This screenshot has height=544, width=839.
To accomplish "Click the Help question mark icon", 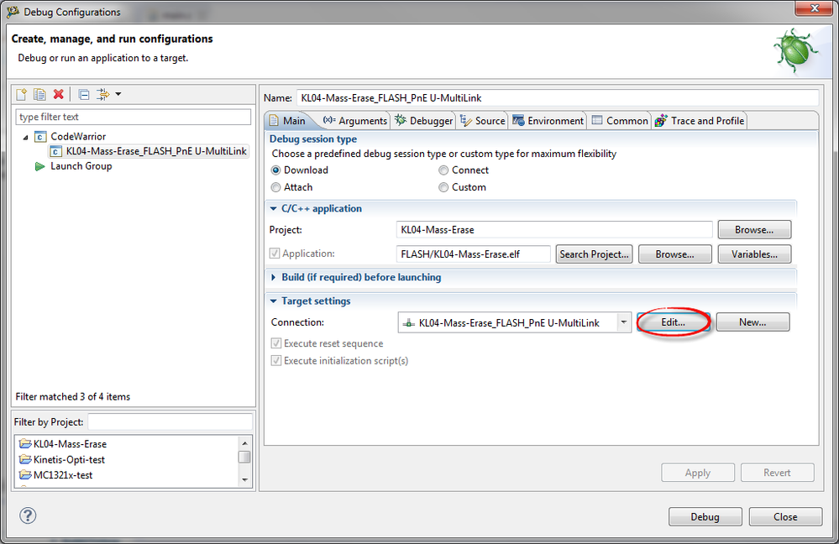I will tap(28, 515).
